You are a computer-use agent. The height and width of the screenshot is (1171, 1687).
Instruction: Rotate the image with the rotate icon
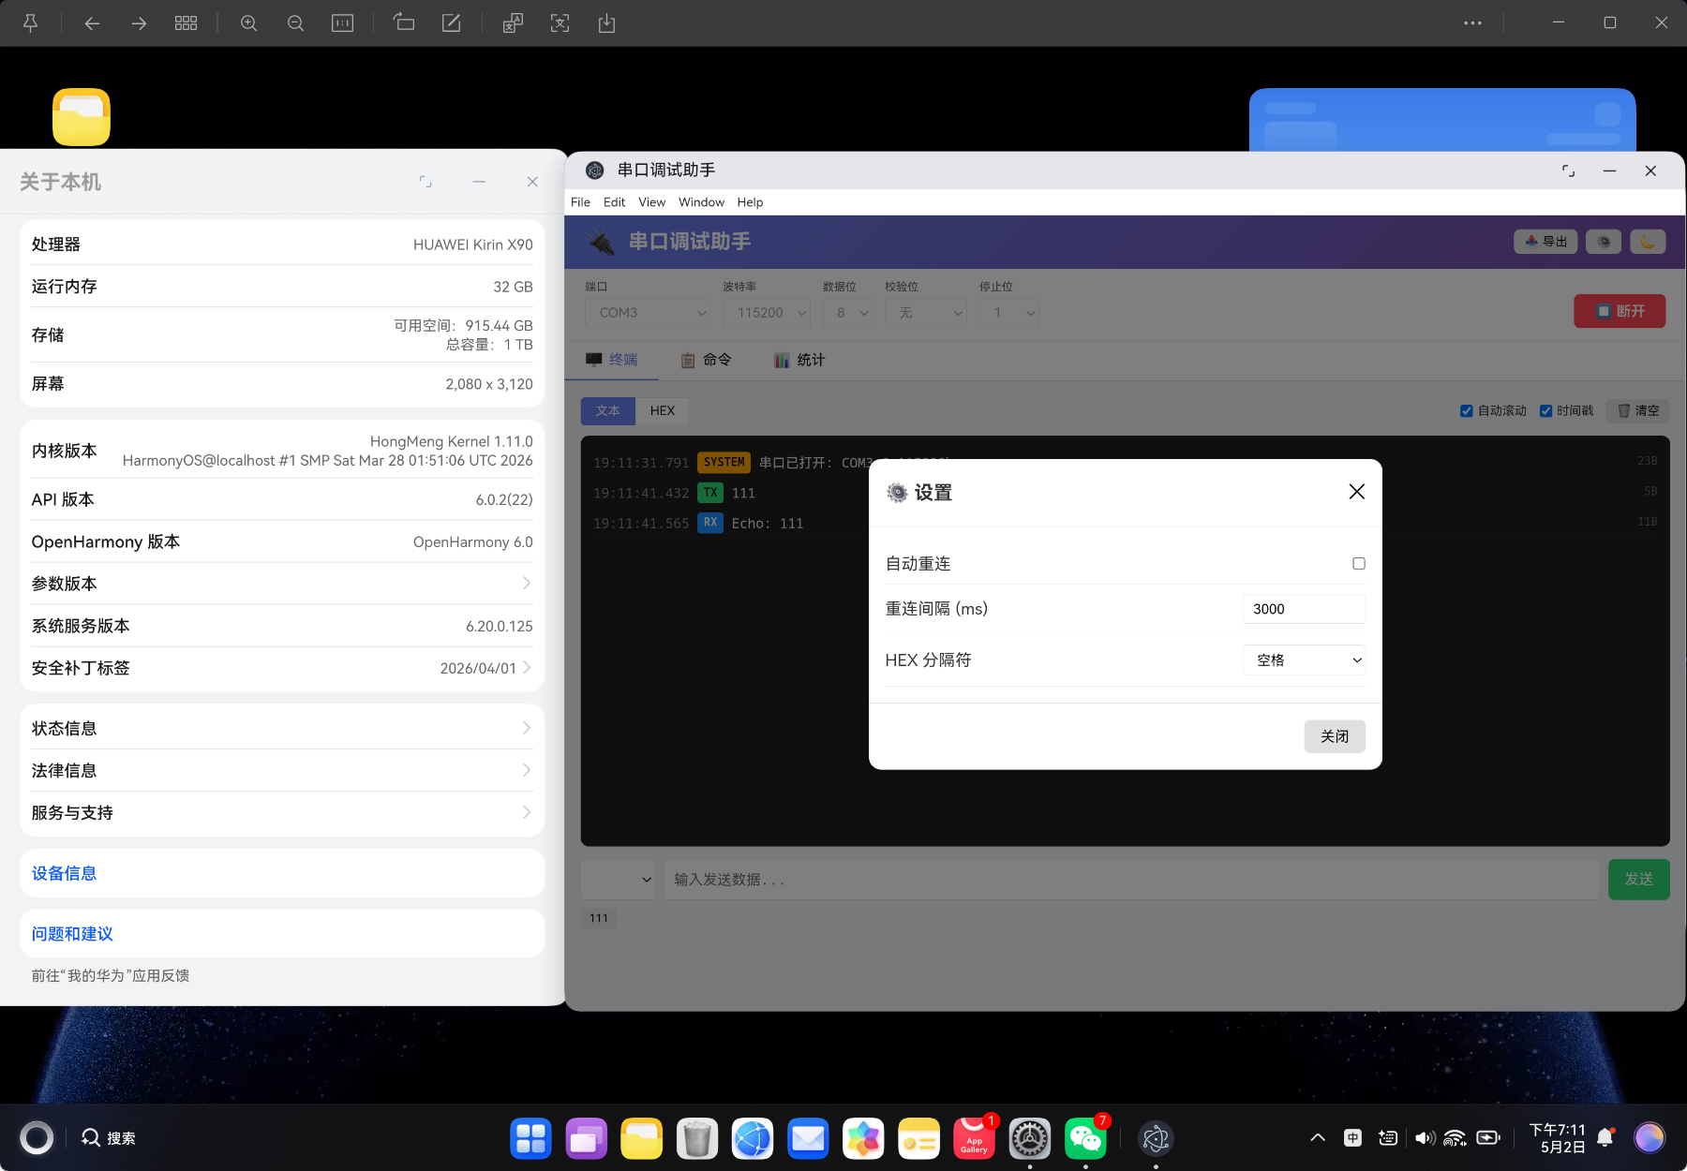click(x=404, y=22)
